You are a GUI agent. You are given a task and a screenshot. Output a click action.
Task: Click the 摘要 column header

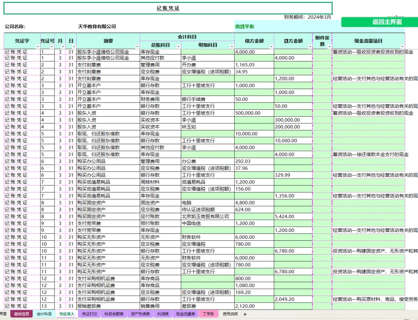(x=108, y=41)
